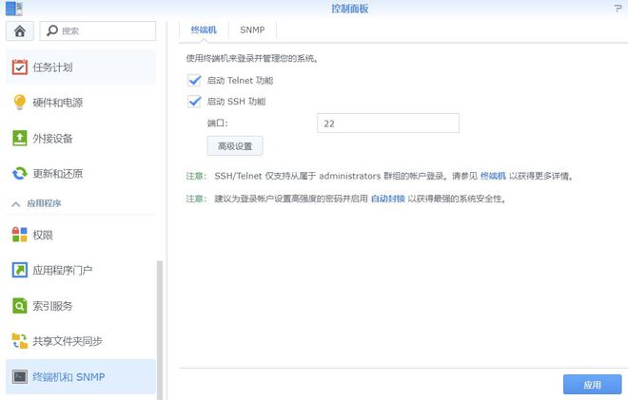Switch to the SNMP tab

click(252, 30)
